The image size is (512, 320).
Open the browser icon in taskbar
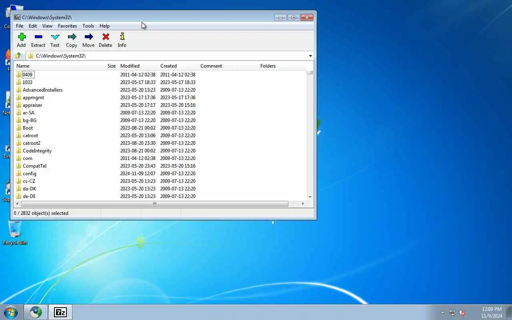coord(36,312)
